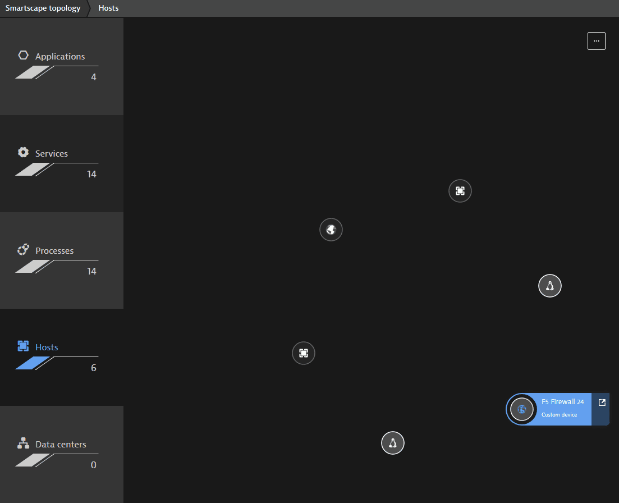The image size is (619, 503).
Task: Click the upper Linux penguin host node
Action: point(549,286)
